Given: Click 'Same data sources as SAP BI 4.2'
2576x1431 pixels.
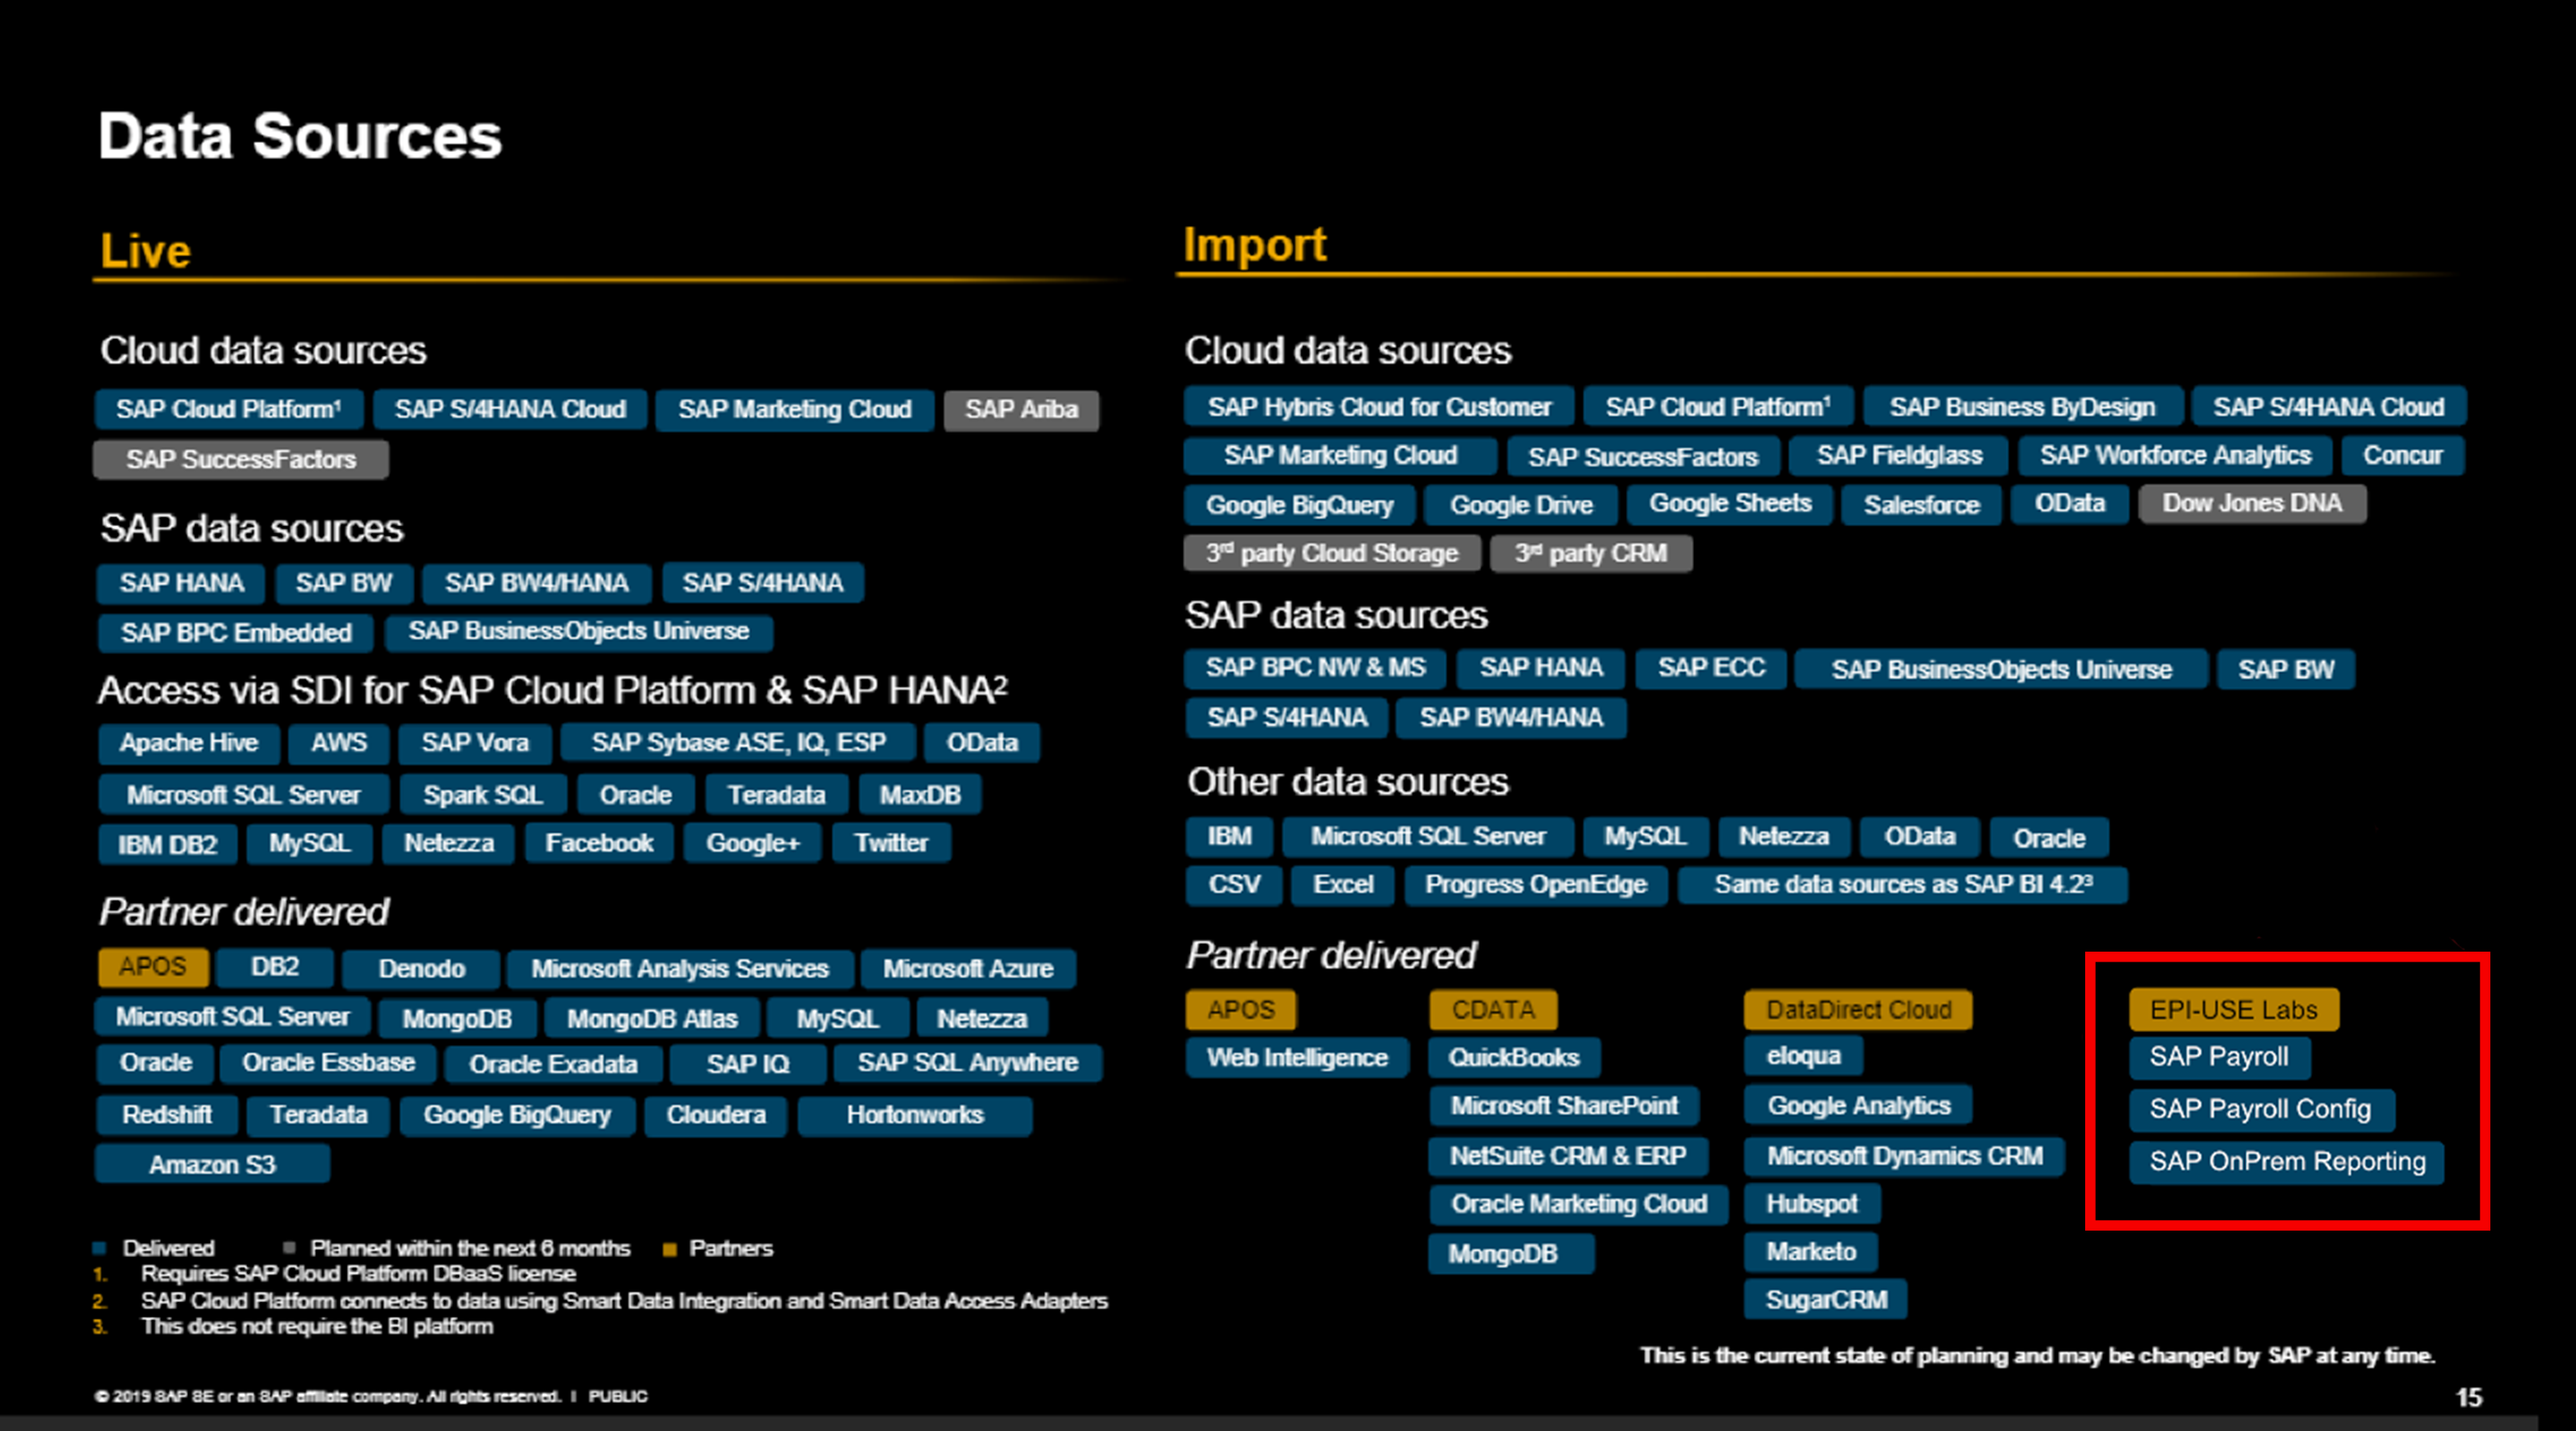Looking at the screenshot, I should 1903,886.
